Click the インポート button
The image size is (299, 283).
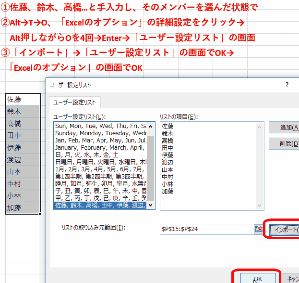(284, 230)
